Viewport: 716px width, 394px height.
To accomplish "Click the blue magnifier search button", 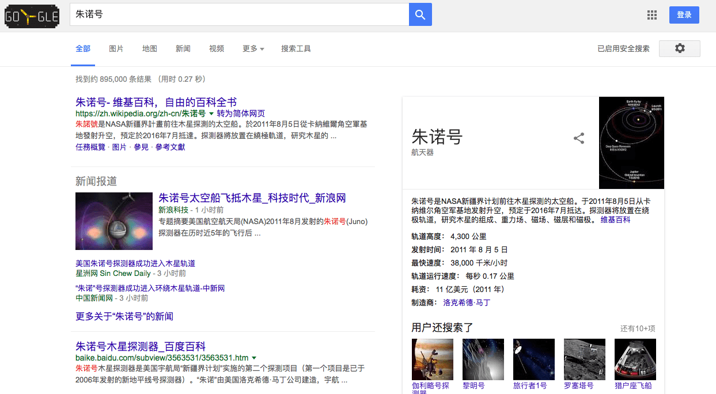I will (x=420, y=15).
